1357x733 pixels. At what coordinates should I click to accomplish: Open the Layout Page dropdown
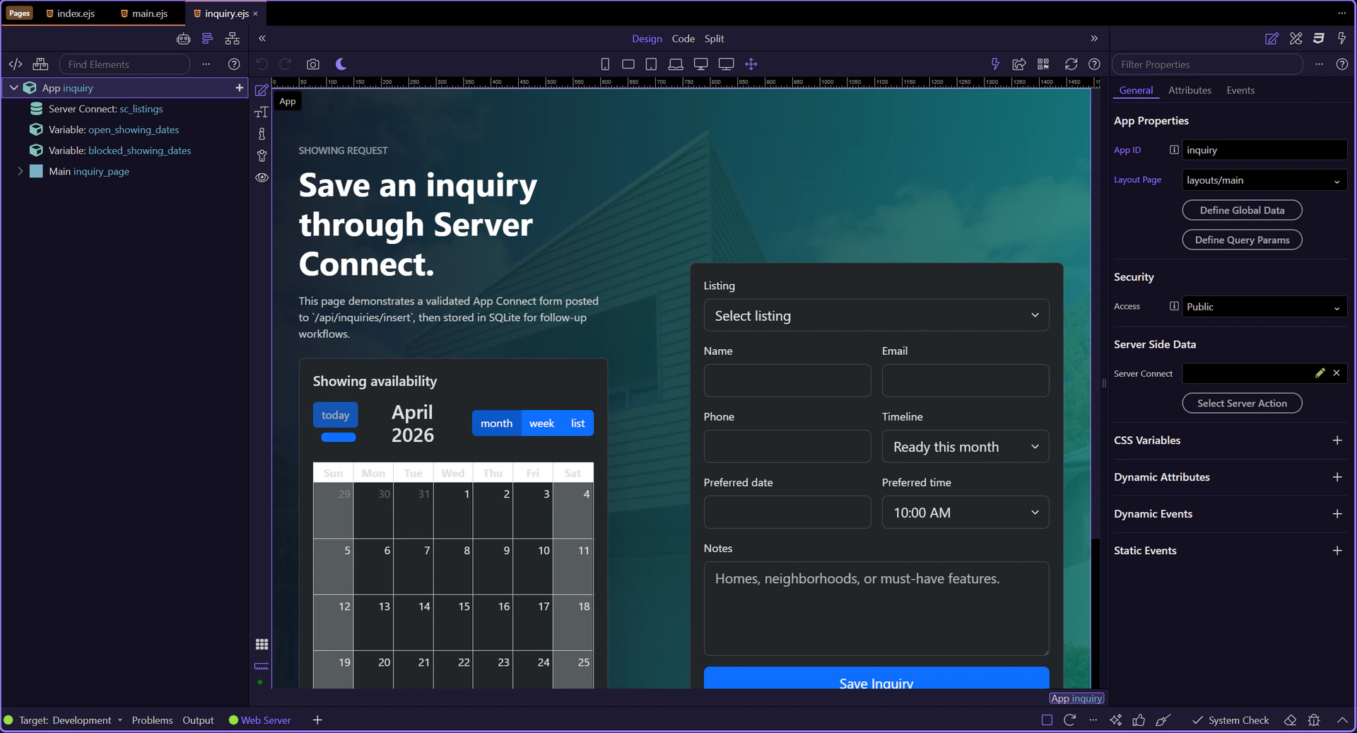(1264, 180)
